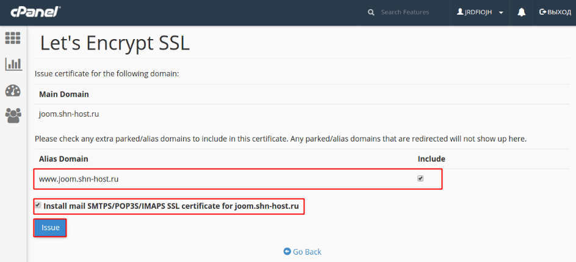The image size is (576, 262).
Task: Expand the JRDFIOJH user dropdown
Action: [x=479, y=12]
